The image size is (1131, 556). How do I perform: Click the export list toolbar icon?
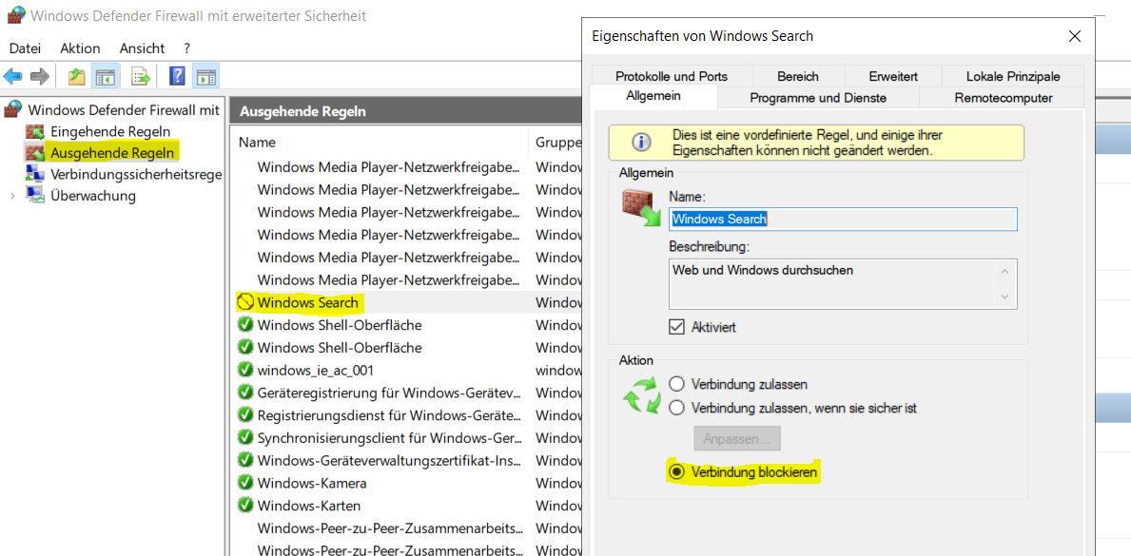point(141,76)
